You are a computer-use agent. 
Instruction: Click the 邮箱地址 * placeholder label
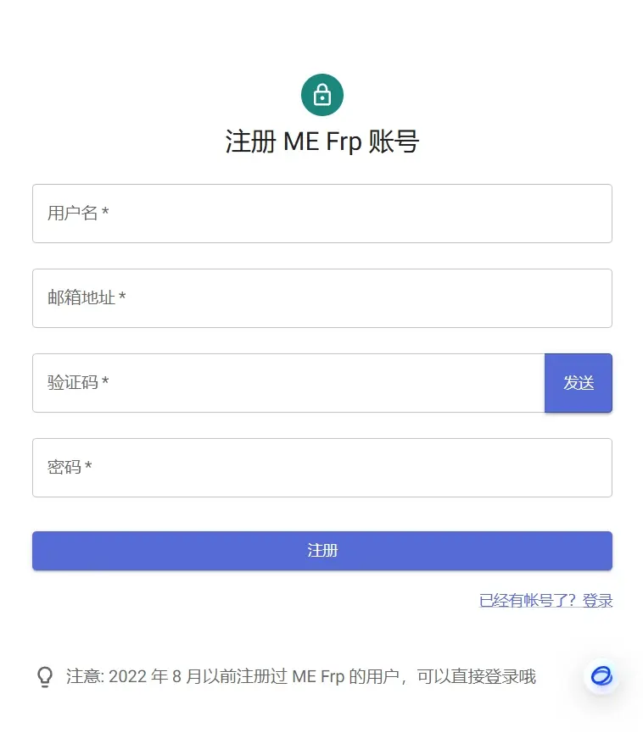click(87, 298)
